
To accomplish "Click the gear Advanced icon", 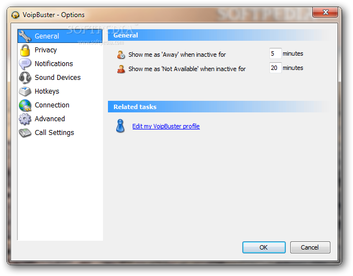I will click(x=25, y=119).
